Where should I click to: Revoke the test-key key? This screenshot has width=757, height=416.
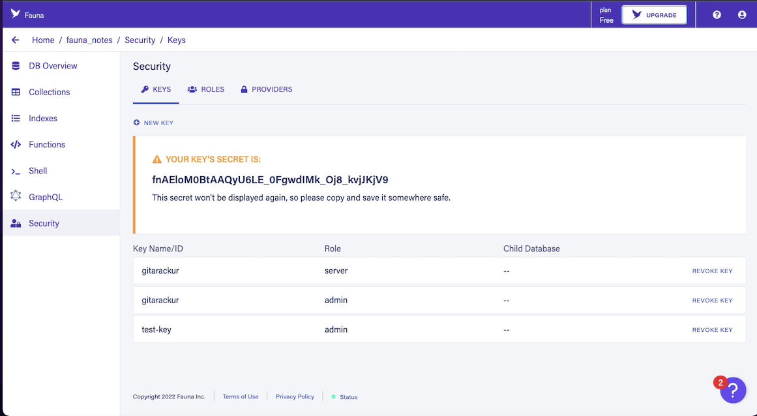point(712,330)
